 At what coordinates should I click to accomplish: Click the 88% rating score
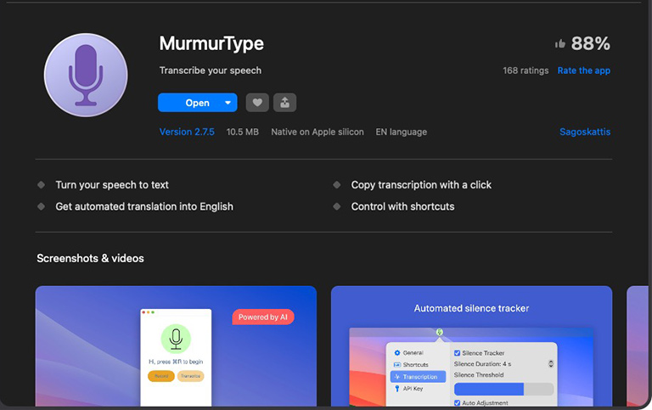[x=591, y=43]
